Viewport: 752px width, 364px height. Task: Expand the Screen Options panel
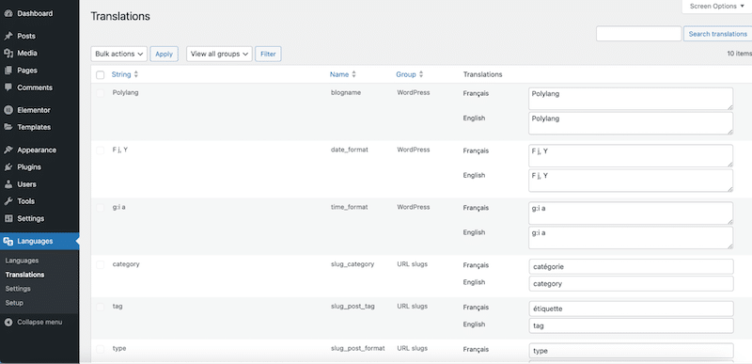[717, 7]
